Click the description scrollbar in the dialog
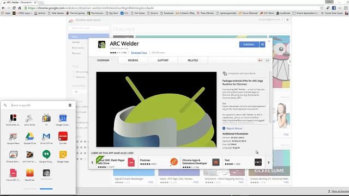This screenshot has height=196, width=349. pos(270,97)
